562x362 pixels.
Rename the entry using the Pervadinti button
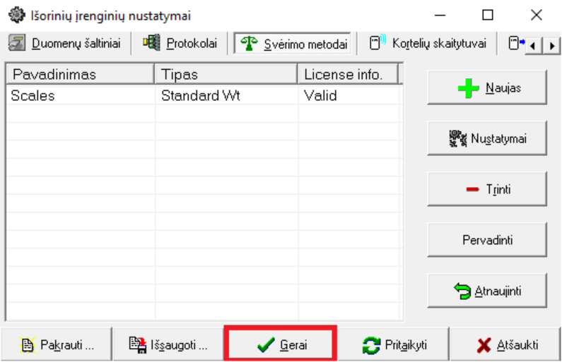[487, 240]
